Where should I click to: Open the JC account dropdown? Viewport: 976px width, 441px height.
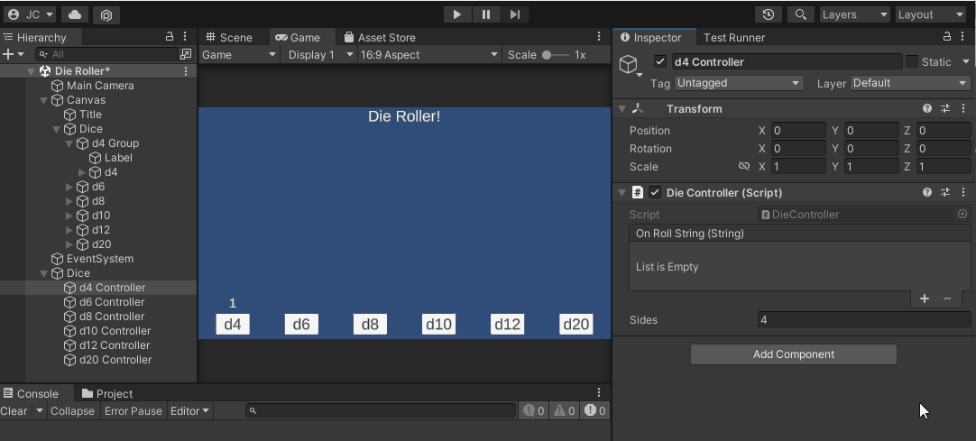pos(31,14)
